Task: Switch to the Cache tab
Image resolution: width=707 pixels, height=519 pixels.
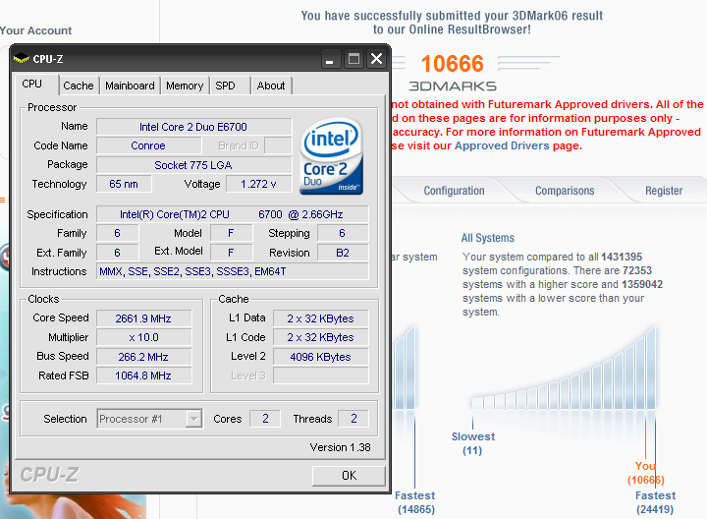Action: 79,86
